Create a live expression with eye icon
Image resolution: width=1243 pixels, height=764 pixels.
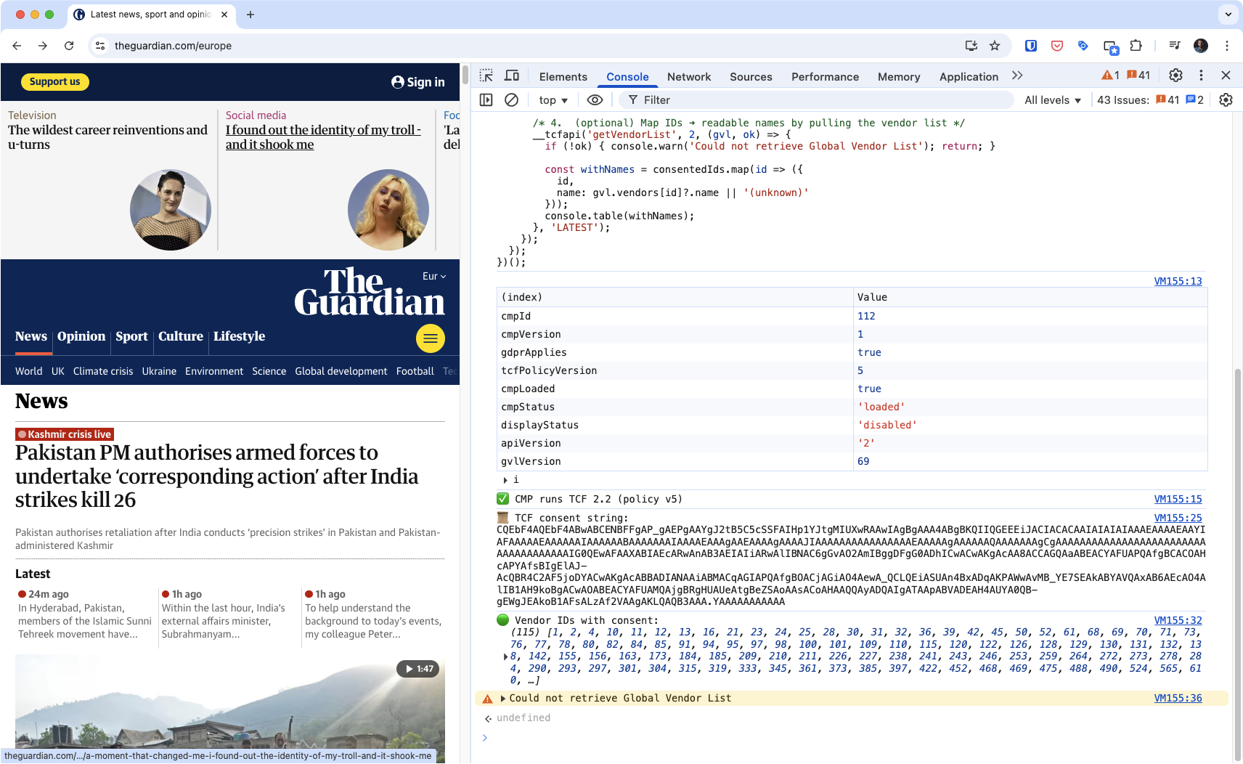(595, 100)
